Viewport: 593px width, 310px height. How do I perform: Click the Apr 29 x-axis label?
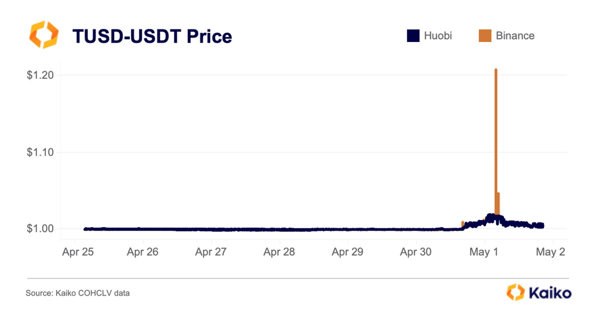click(x=347, y=252)
